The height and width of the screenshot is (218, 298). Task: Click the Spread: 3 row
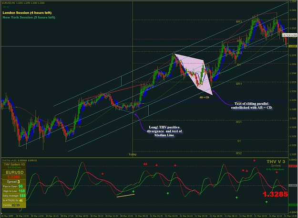pos(13,182)
